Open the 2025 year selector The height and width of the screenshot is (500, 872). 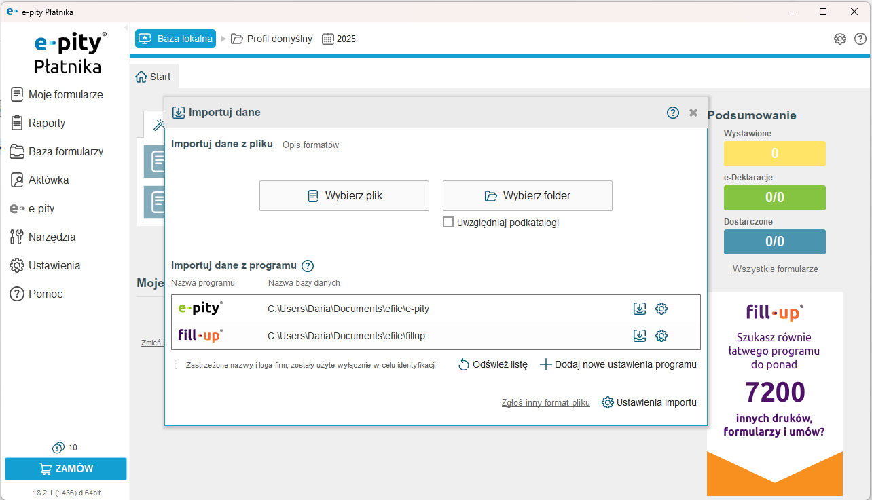coord(339,39)
